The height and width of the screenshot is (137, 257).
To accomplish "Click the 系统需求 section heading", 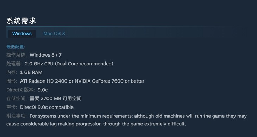I will point(21,21).
